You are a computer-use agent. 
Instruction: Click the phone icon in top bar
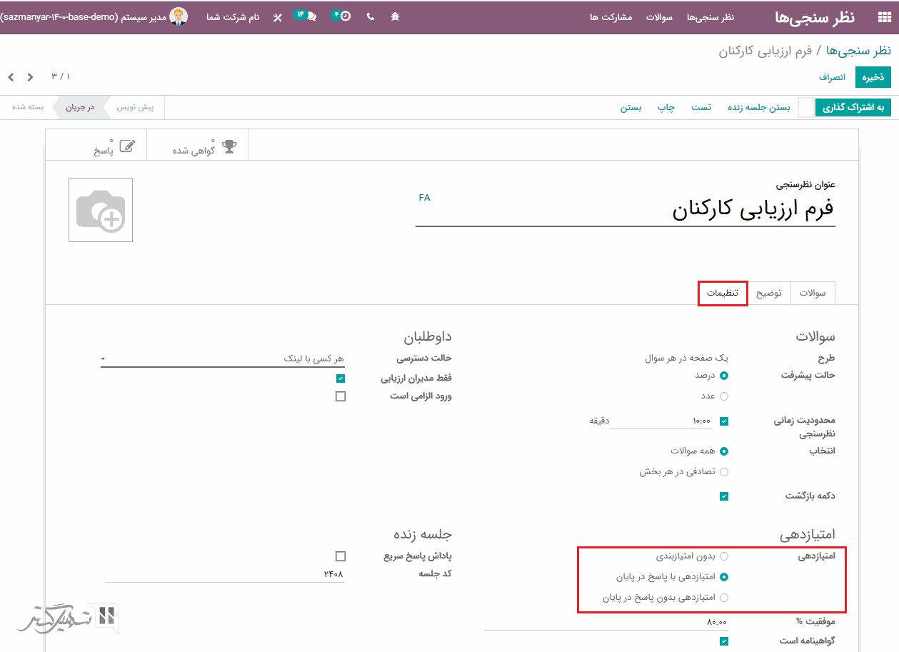click(370, 16)
